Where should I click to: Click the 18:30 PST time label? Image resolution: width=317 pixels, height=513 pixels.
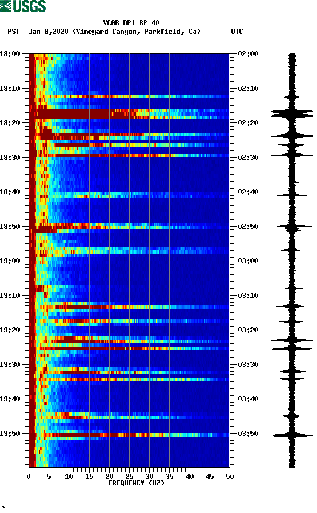tap(10, 158)
